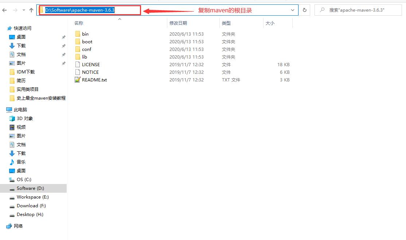Open the Download (F:) drive

(31, 206)
